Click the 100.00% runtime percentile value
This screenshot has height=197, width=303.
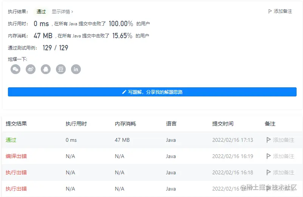(121, 23)
